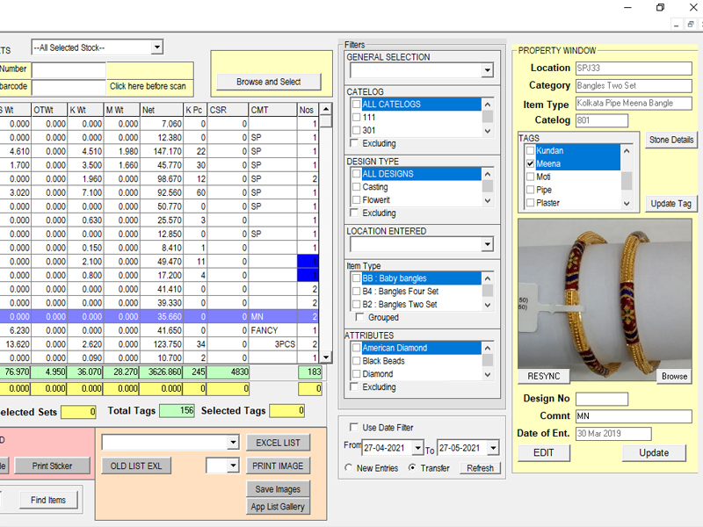The width and height of the screenshot is (703, 527).
Task: Enable the Use Date Filter checkbox
Action: 354,427
